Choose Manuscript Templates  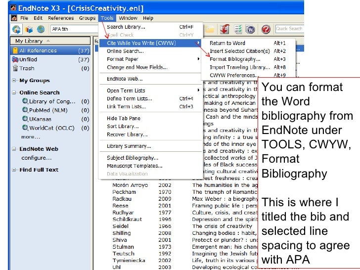[150, 166]
